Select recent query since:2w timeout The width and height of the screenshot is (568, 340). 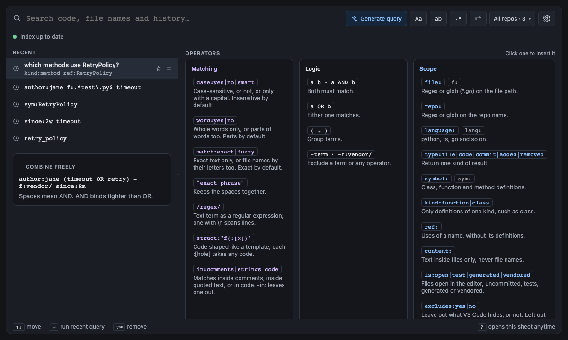92,121
